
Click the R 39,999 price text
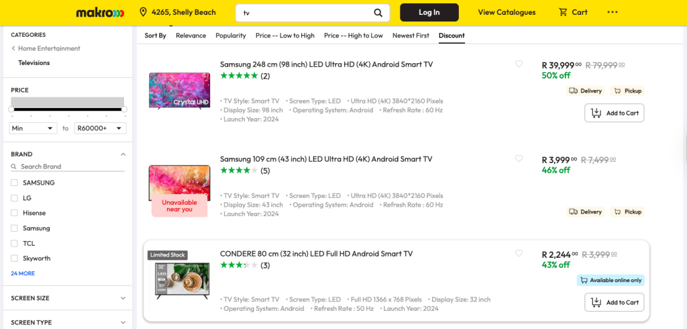pyautogui.click(x=562, y=65)
